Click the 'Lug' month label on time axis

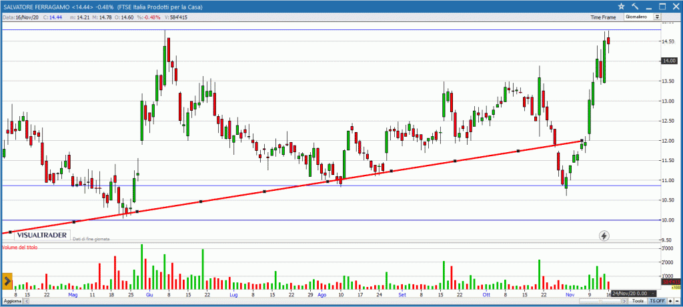[x=234, y=295]
